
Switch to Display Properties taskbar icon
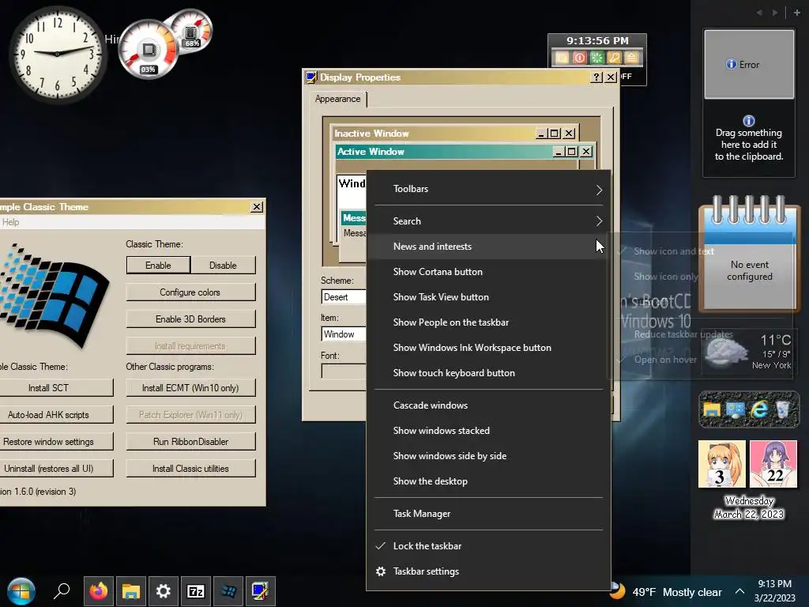tap(261, 591)
